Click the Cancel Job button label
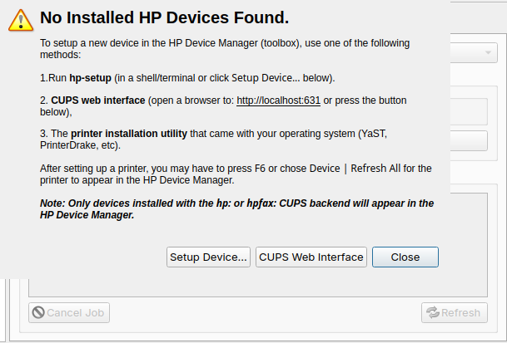The image size is (507, 343). 77,313
